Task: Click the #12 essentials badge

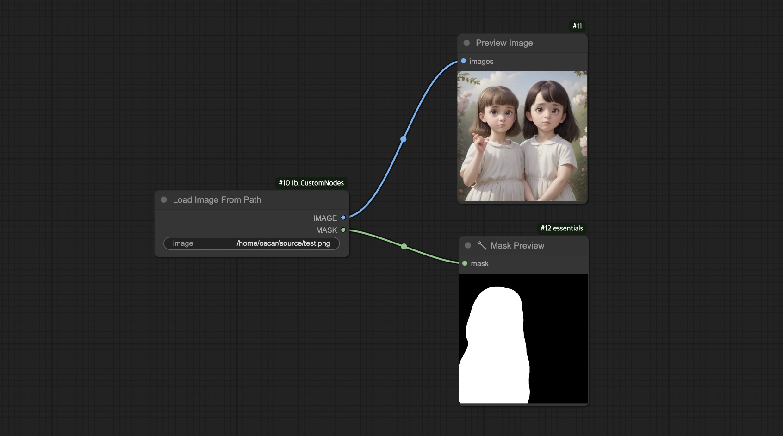Action: [562, 228]
